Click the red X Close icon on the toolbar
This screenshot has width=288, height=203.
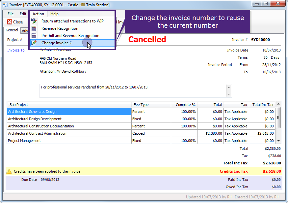pos(10,22)
